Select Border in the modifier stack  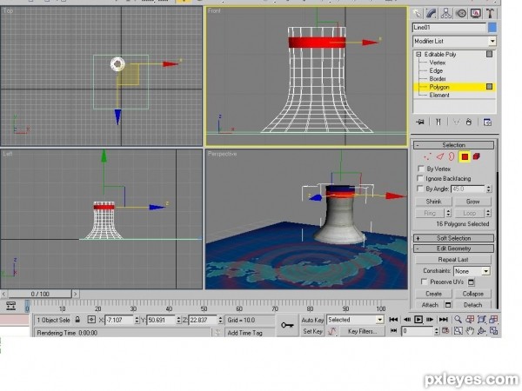pyautogui.click(x=438, y=79)
